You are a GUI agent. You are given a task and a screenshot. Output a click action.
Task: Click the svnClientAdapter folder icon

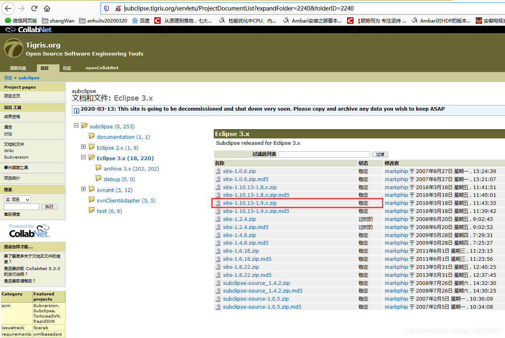pos(92,200)
